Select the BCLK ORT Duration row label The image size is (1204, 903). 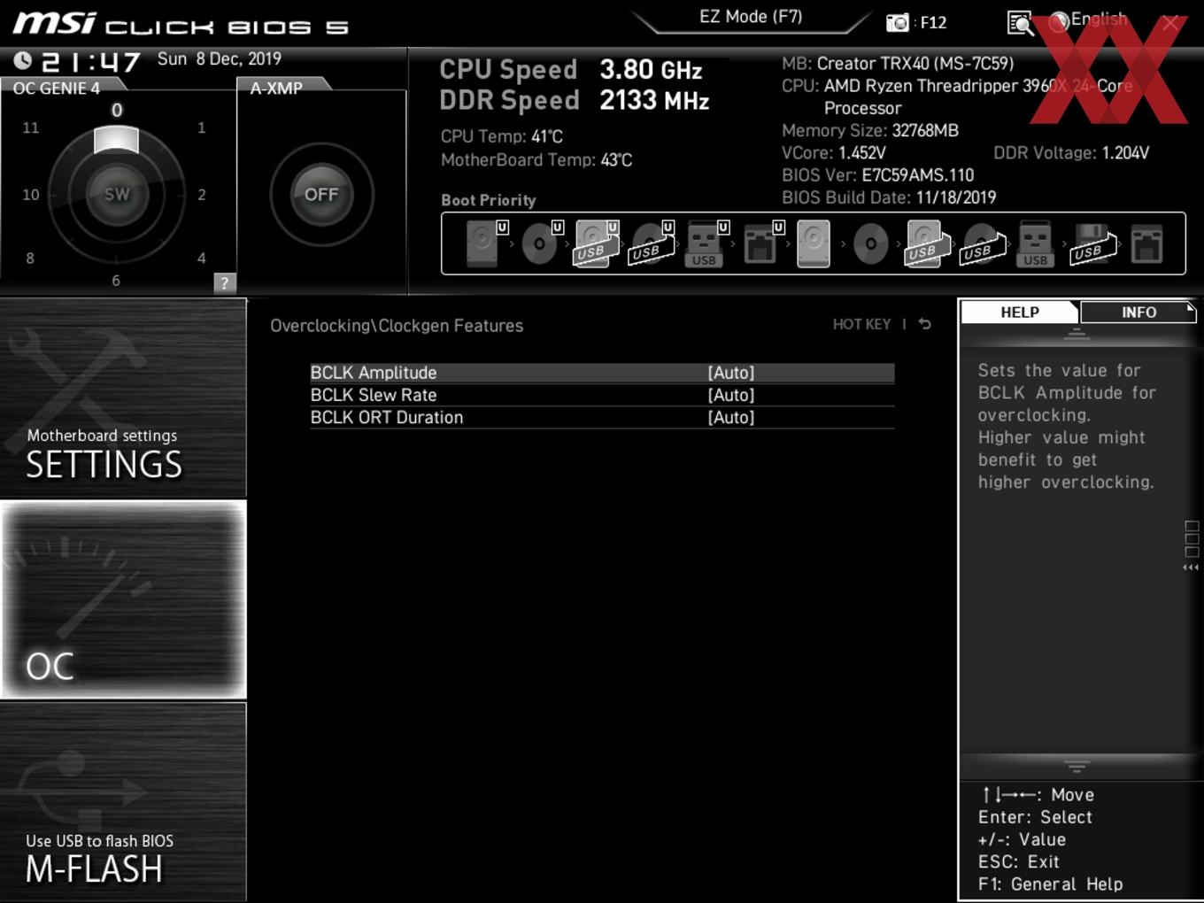click(x=387, y=417)
